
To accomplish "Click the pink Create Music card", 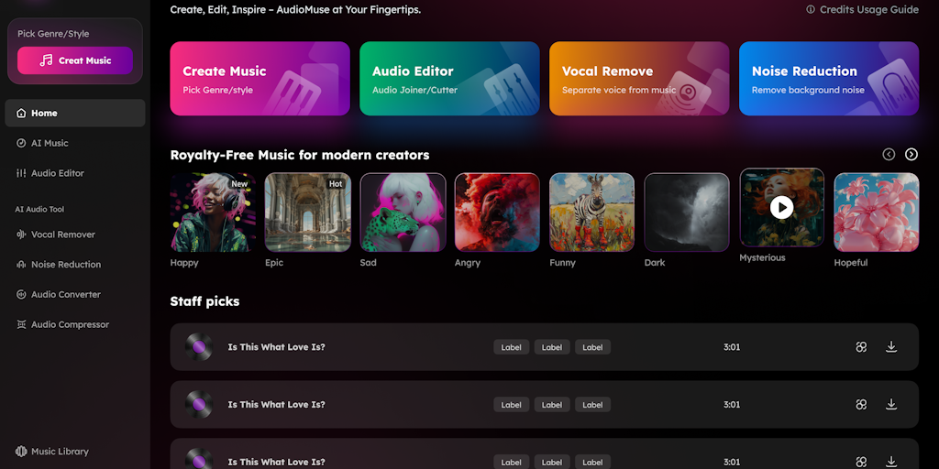I will 260,79.
